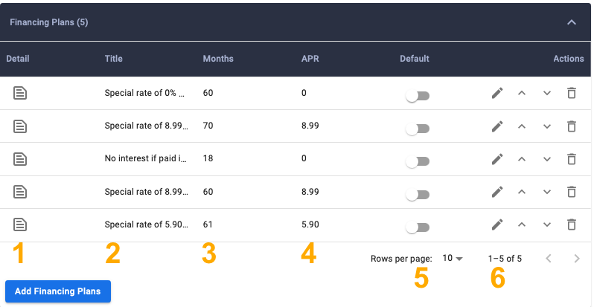Select the title 'Special rate of 0%'
This screenshot has height=307, width=594.
(x=144, y=93)
